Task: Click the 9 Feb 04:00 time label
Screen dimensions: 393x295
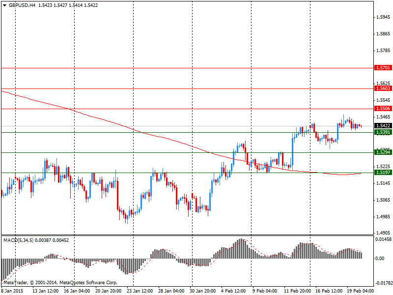Action: point(265,291)
